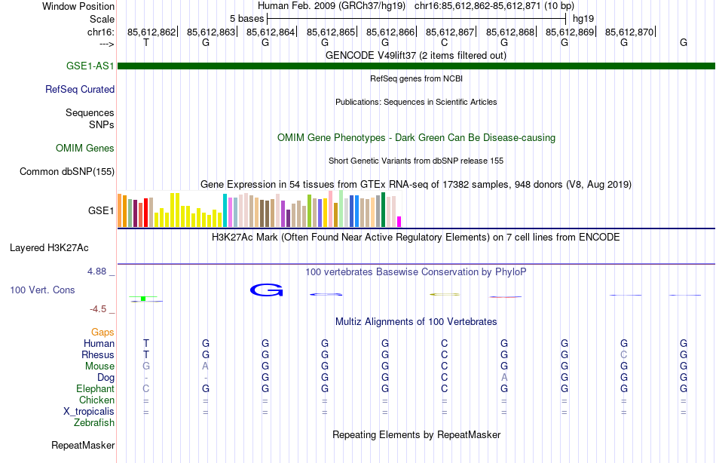This screenshot has width=716, height=463.
Task: Click RefSeq genes from NCBI title
Action: tap(417, 78)
